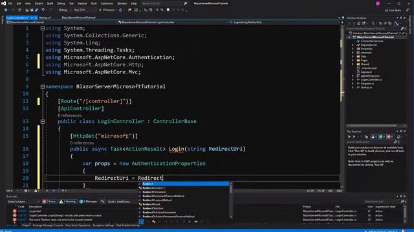
Task: Collapse BlazorServerMicrosoftTutorial project node
Action: [349, 37]
